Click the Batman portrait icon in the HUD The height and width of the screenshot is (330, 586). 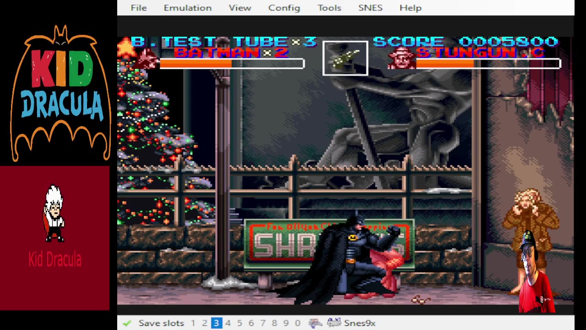click(x=148, y=60)
